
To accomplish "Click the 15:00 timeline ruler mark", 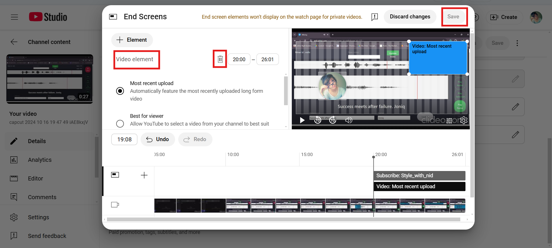I will point(307,155).
